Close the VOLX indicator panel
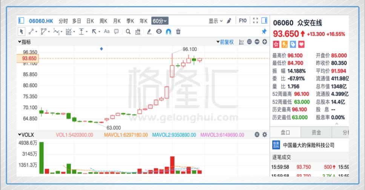Viewport: 365px width, 190px height. pos(257,134)
